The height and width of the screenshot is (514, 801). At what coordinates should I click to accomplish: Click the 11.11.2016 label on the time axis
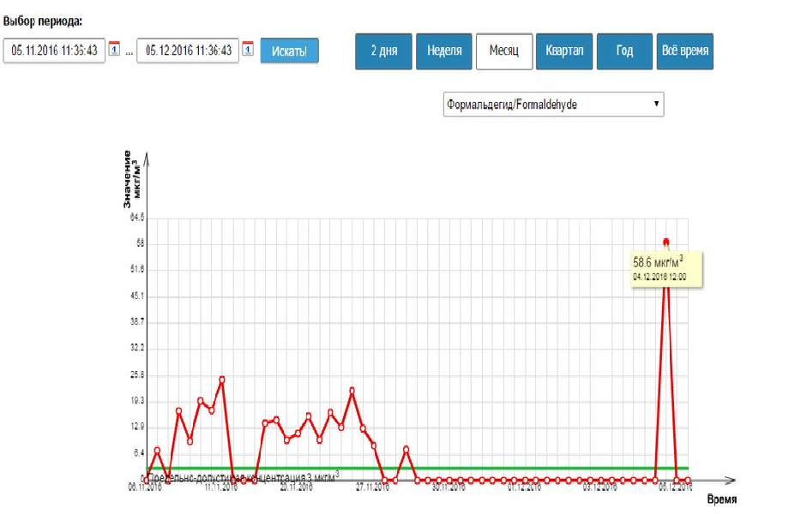pos(221,488)
